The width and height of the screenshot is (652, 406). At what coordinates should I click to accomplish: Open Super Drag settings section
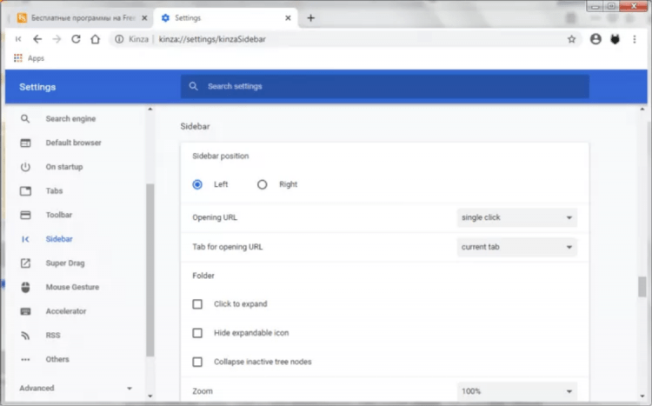point(64,263)
